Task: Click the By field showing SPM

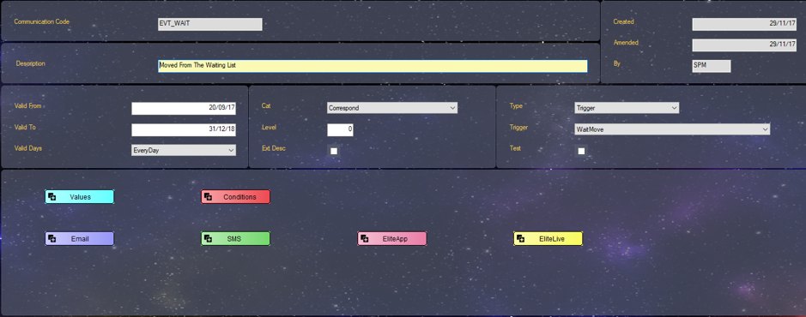Action: (x=712, y=66)
